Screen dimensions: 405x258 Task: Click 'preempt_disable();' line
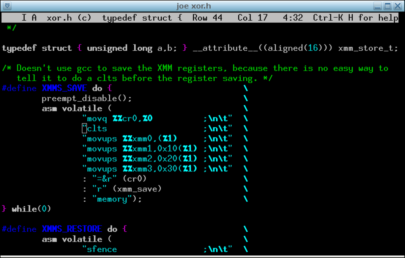(87, 99)
